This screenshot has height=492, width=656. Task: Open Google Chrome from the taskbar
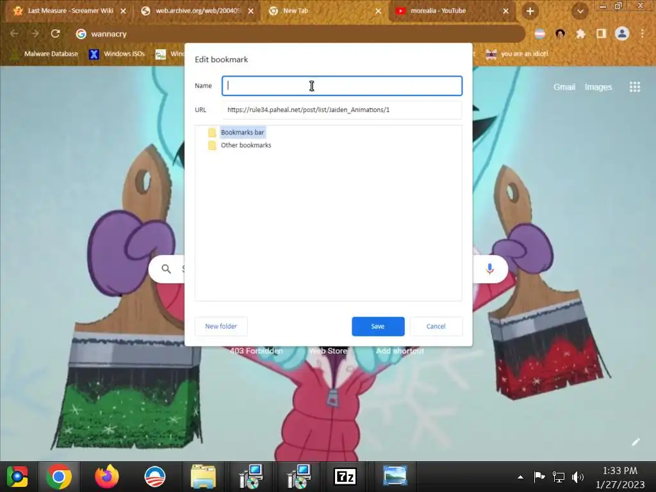59,477
